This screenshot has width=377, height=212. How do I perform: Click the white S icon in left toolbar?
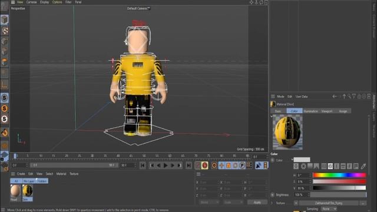tap(5, 119)
